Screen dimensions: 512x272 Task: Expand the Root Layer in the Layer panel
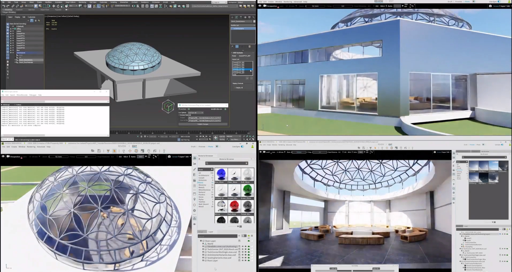pos(200,241)
